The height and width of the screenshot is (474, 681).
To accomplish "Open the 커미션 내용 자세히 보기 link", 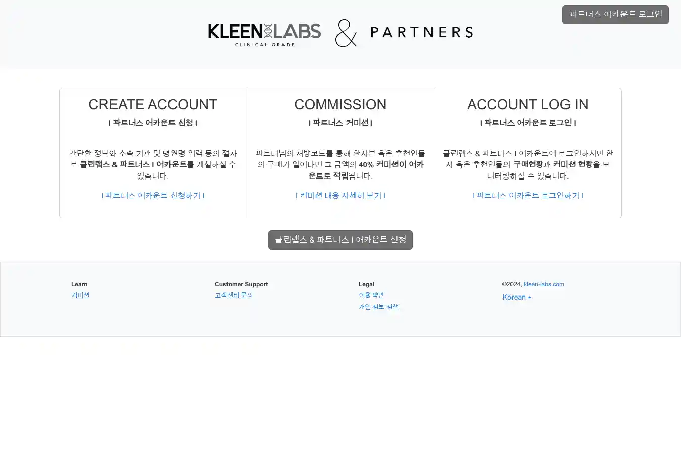I will click(340, 195).
